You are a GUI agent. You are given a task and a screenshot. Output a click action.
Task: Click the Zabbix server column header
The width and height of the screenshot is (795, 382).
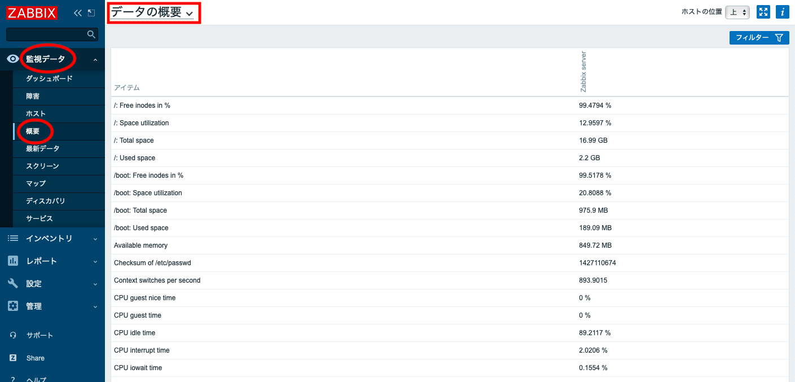[x=583, y=72]
